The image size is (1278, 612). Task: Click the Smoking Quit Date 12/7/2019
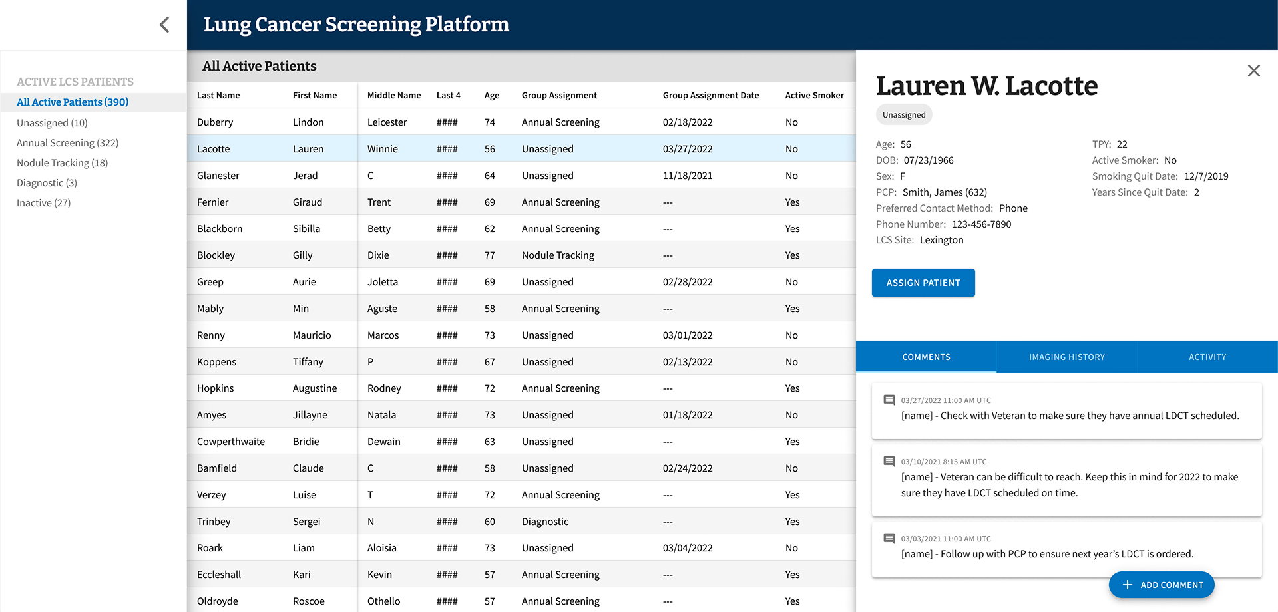coord(1206,176)
